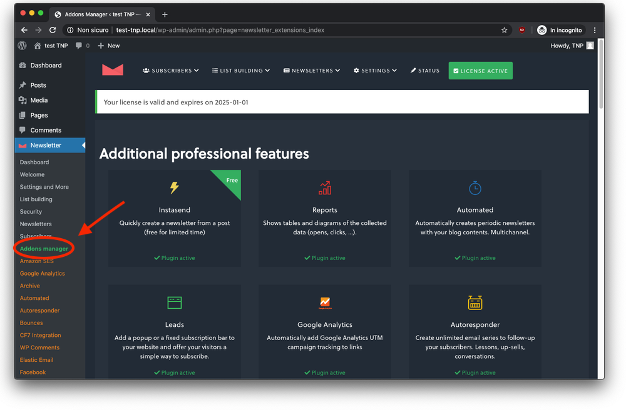This screenshot has width=626, height=410.
Task: Select Posts in the WordPress sidebar
Action: [38, 85]
